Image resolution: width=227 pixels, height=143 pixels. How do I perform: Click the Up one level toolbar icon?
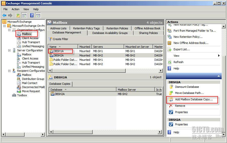pos(18,15)
